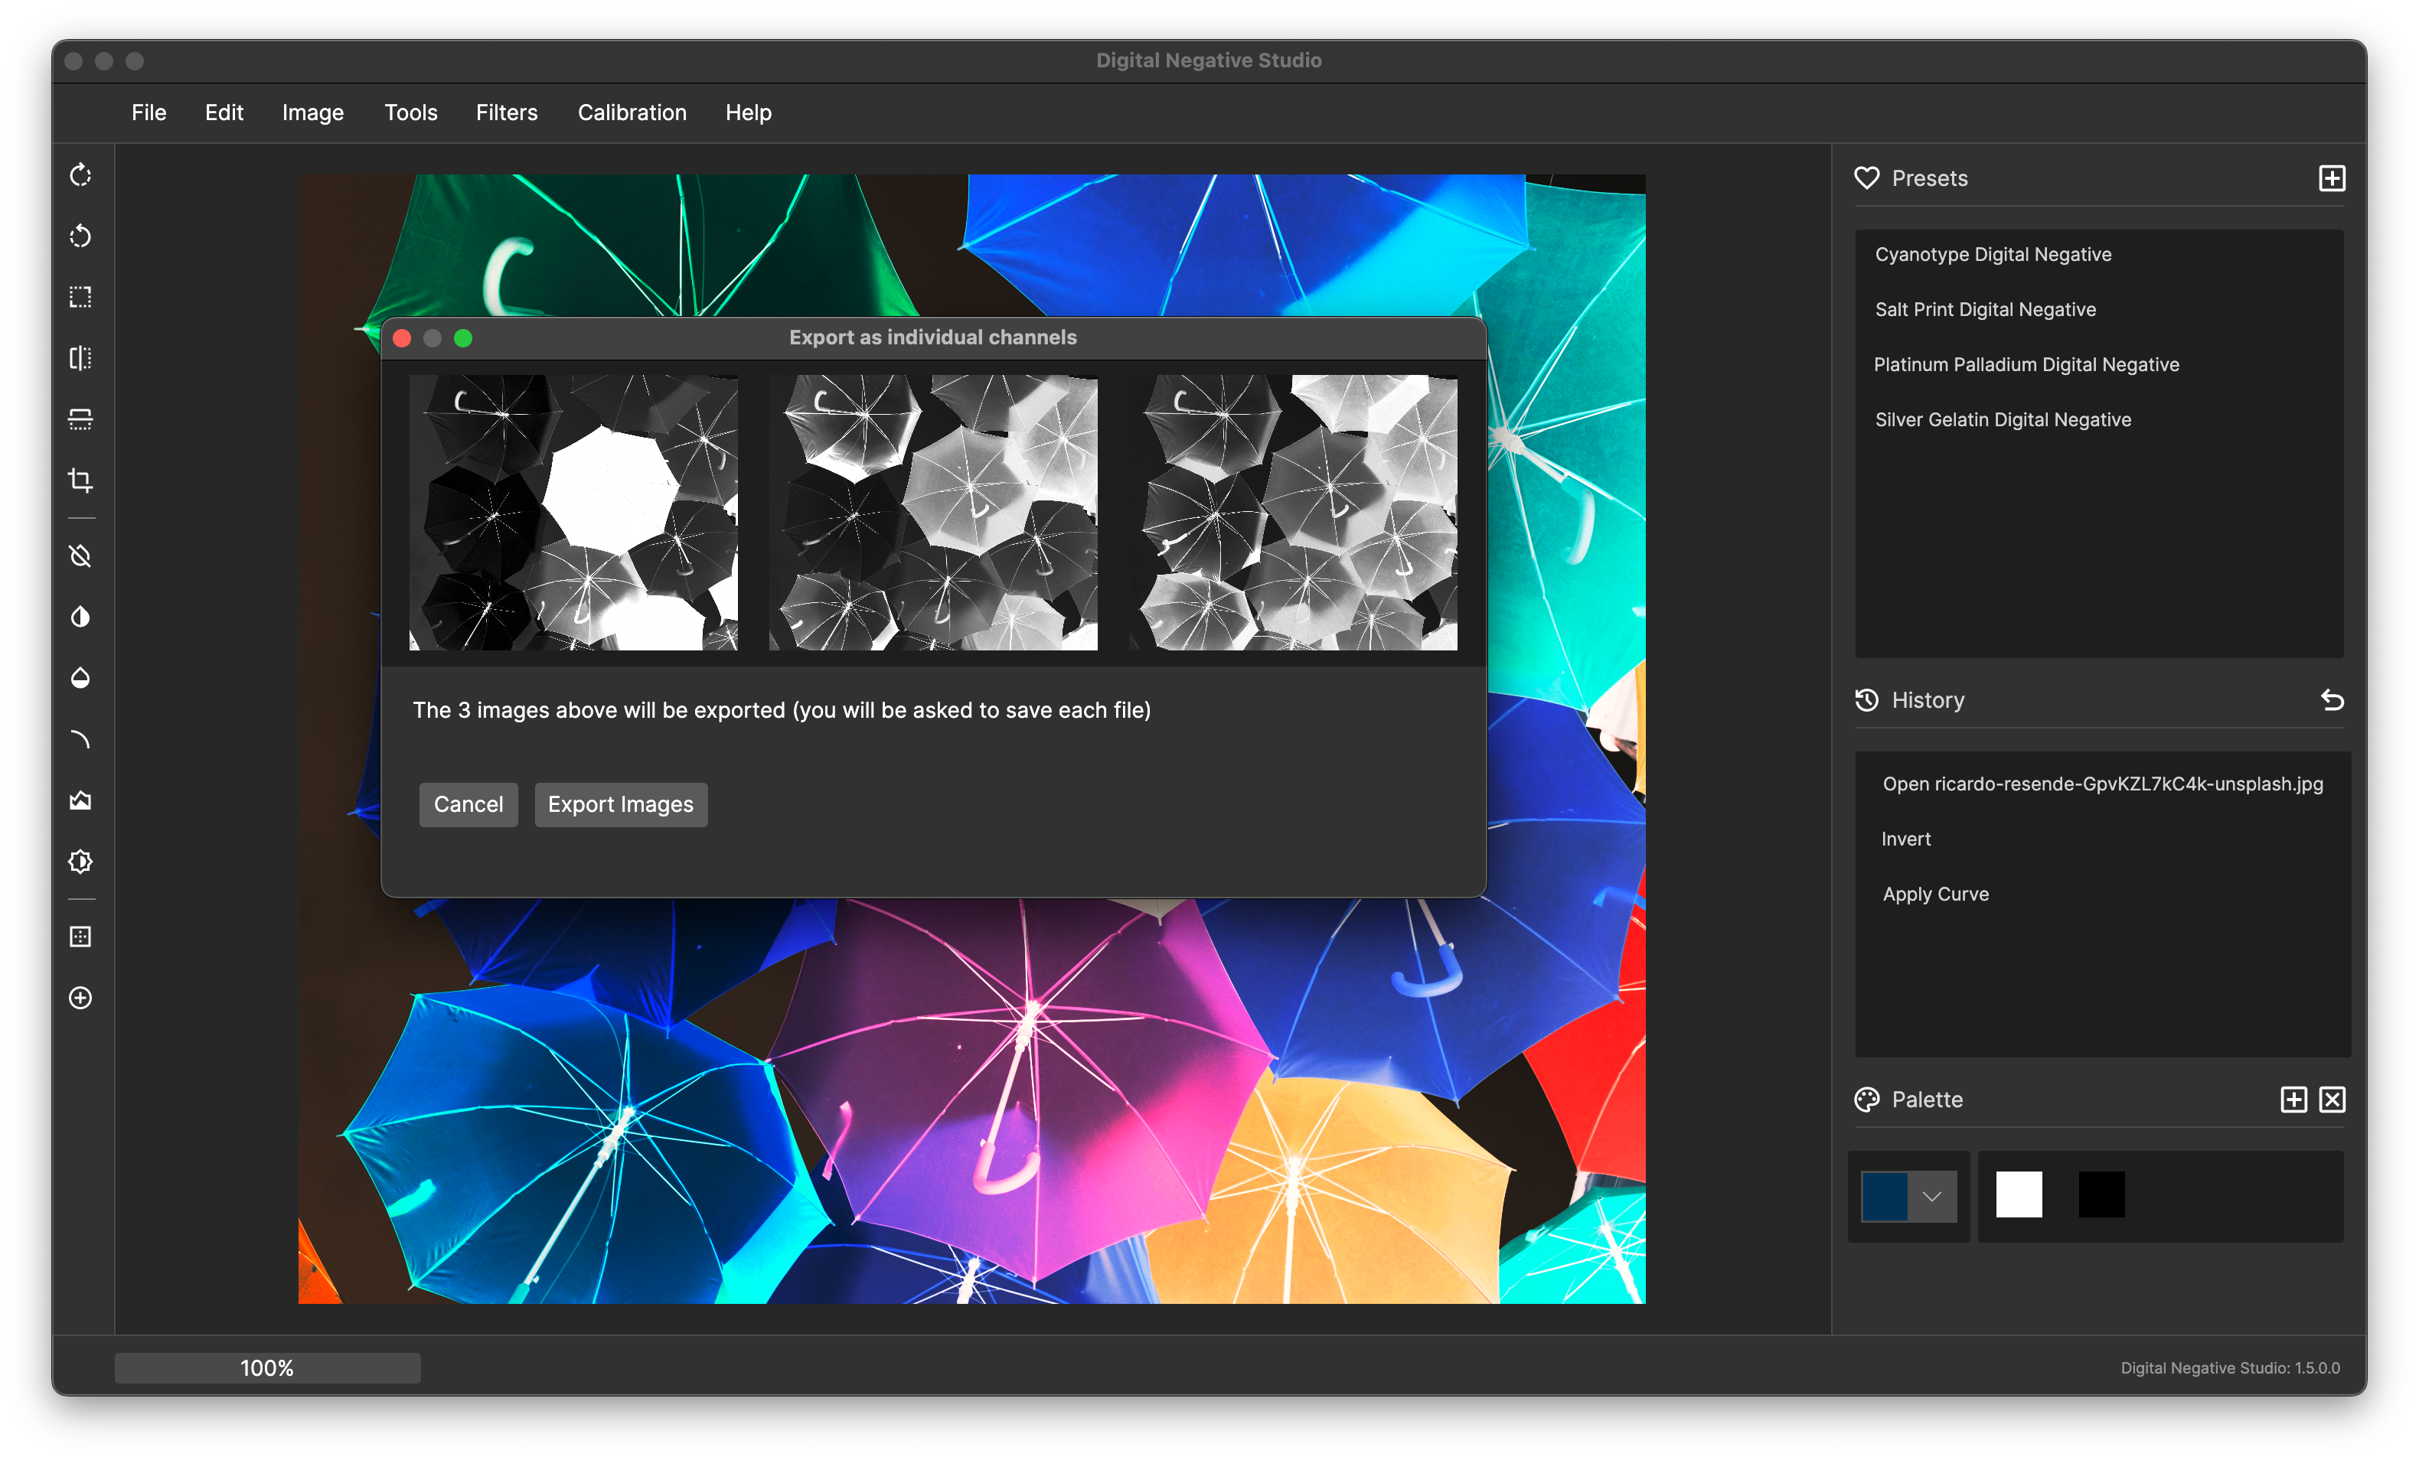Open the foreground color dropdown in Palette
Screen dimensions: 2419x1460
(x=1932, y=1196)
